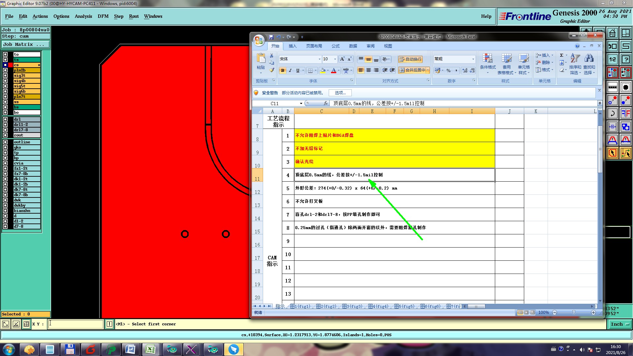Toggle the checkbox for layer outline
Screen dimensions: 633x356
click(5, 142)
